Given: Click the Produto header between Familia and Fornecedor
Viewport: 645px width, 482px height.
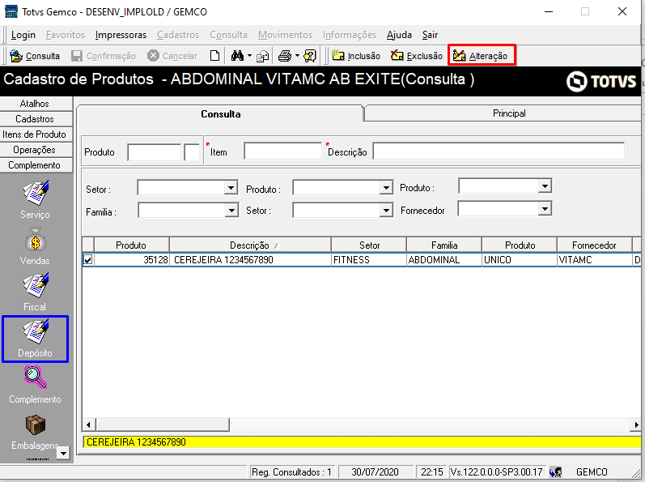Looking at the screenshot, I should pos(520,245).
